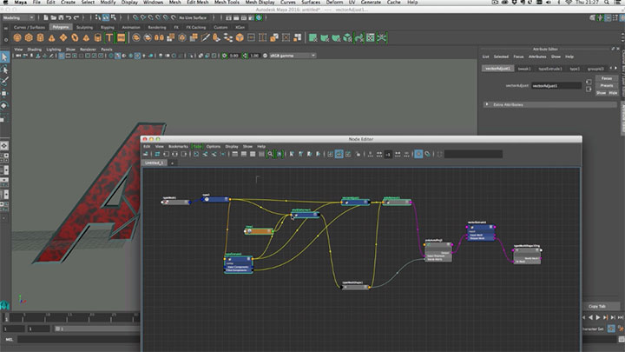Click the New Scene icon
625x352 pixels.
(x=46, y=17)
